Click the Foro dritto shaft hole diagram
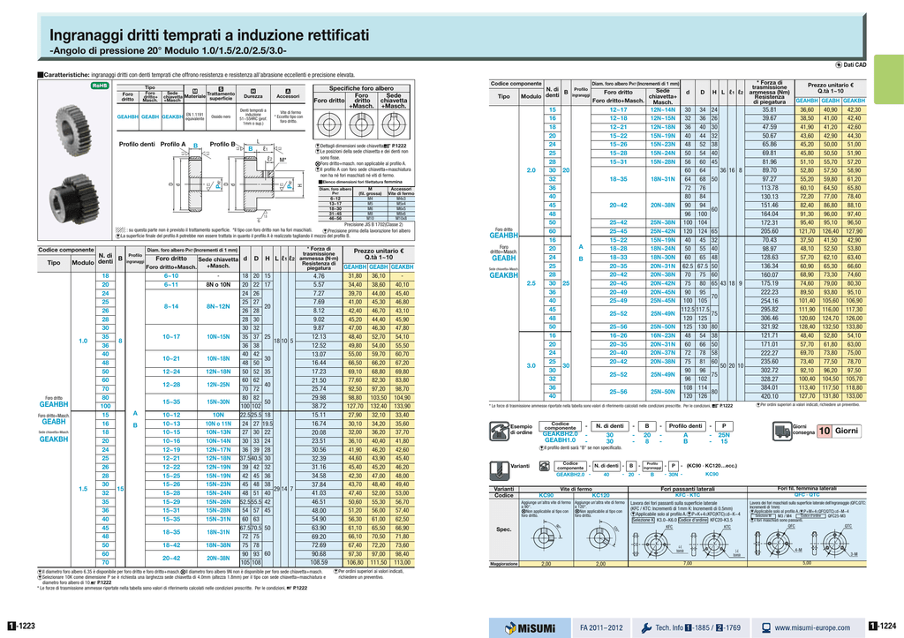904x638 pixels. point(328,124)
